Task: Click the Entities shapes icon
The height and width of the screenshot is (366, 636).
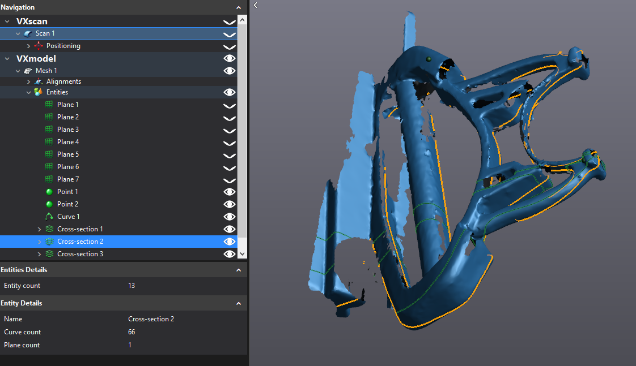Action: (x=39, y=92)
